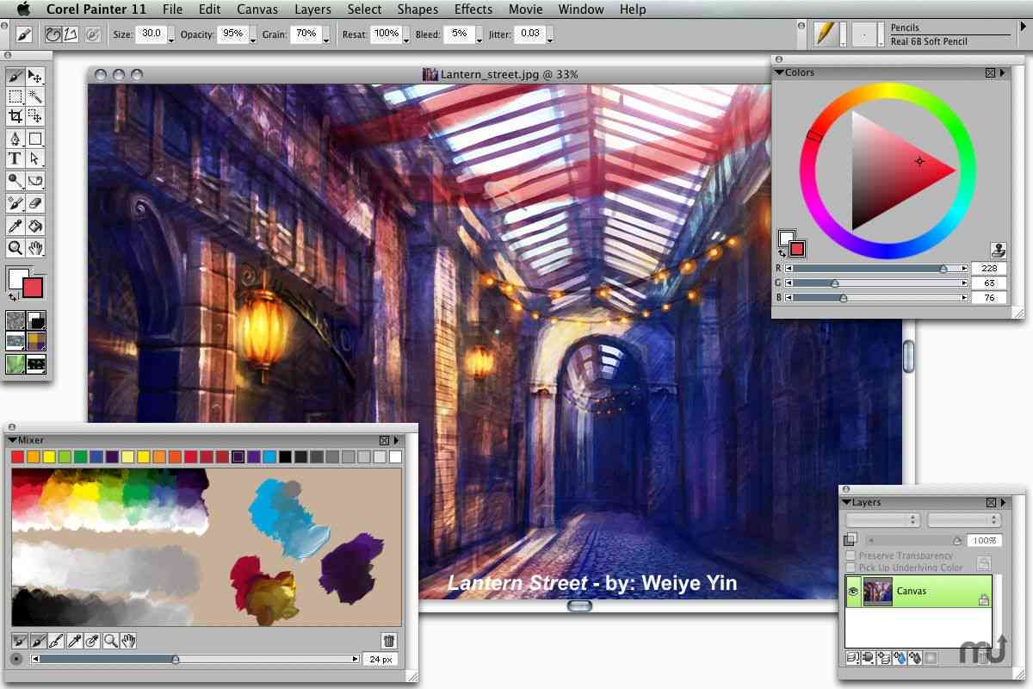Image resolution: width=1033 pixels, height=689 pixels.
Task: Select the Crop tool in toolbox
Action: pos(15,116)
